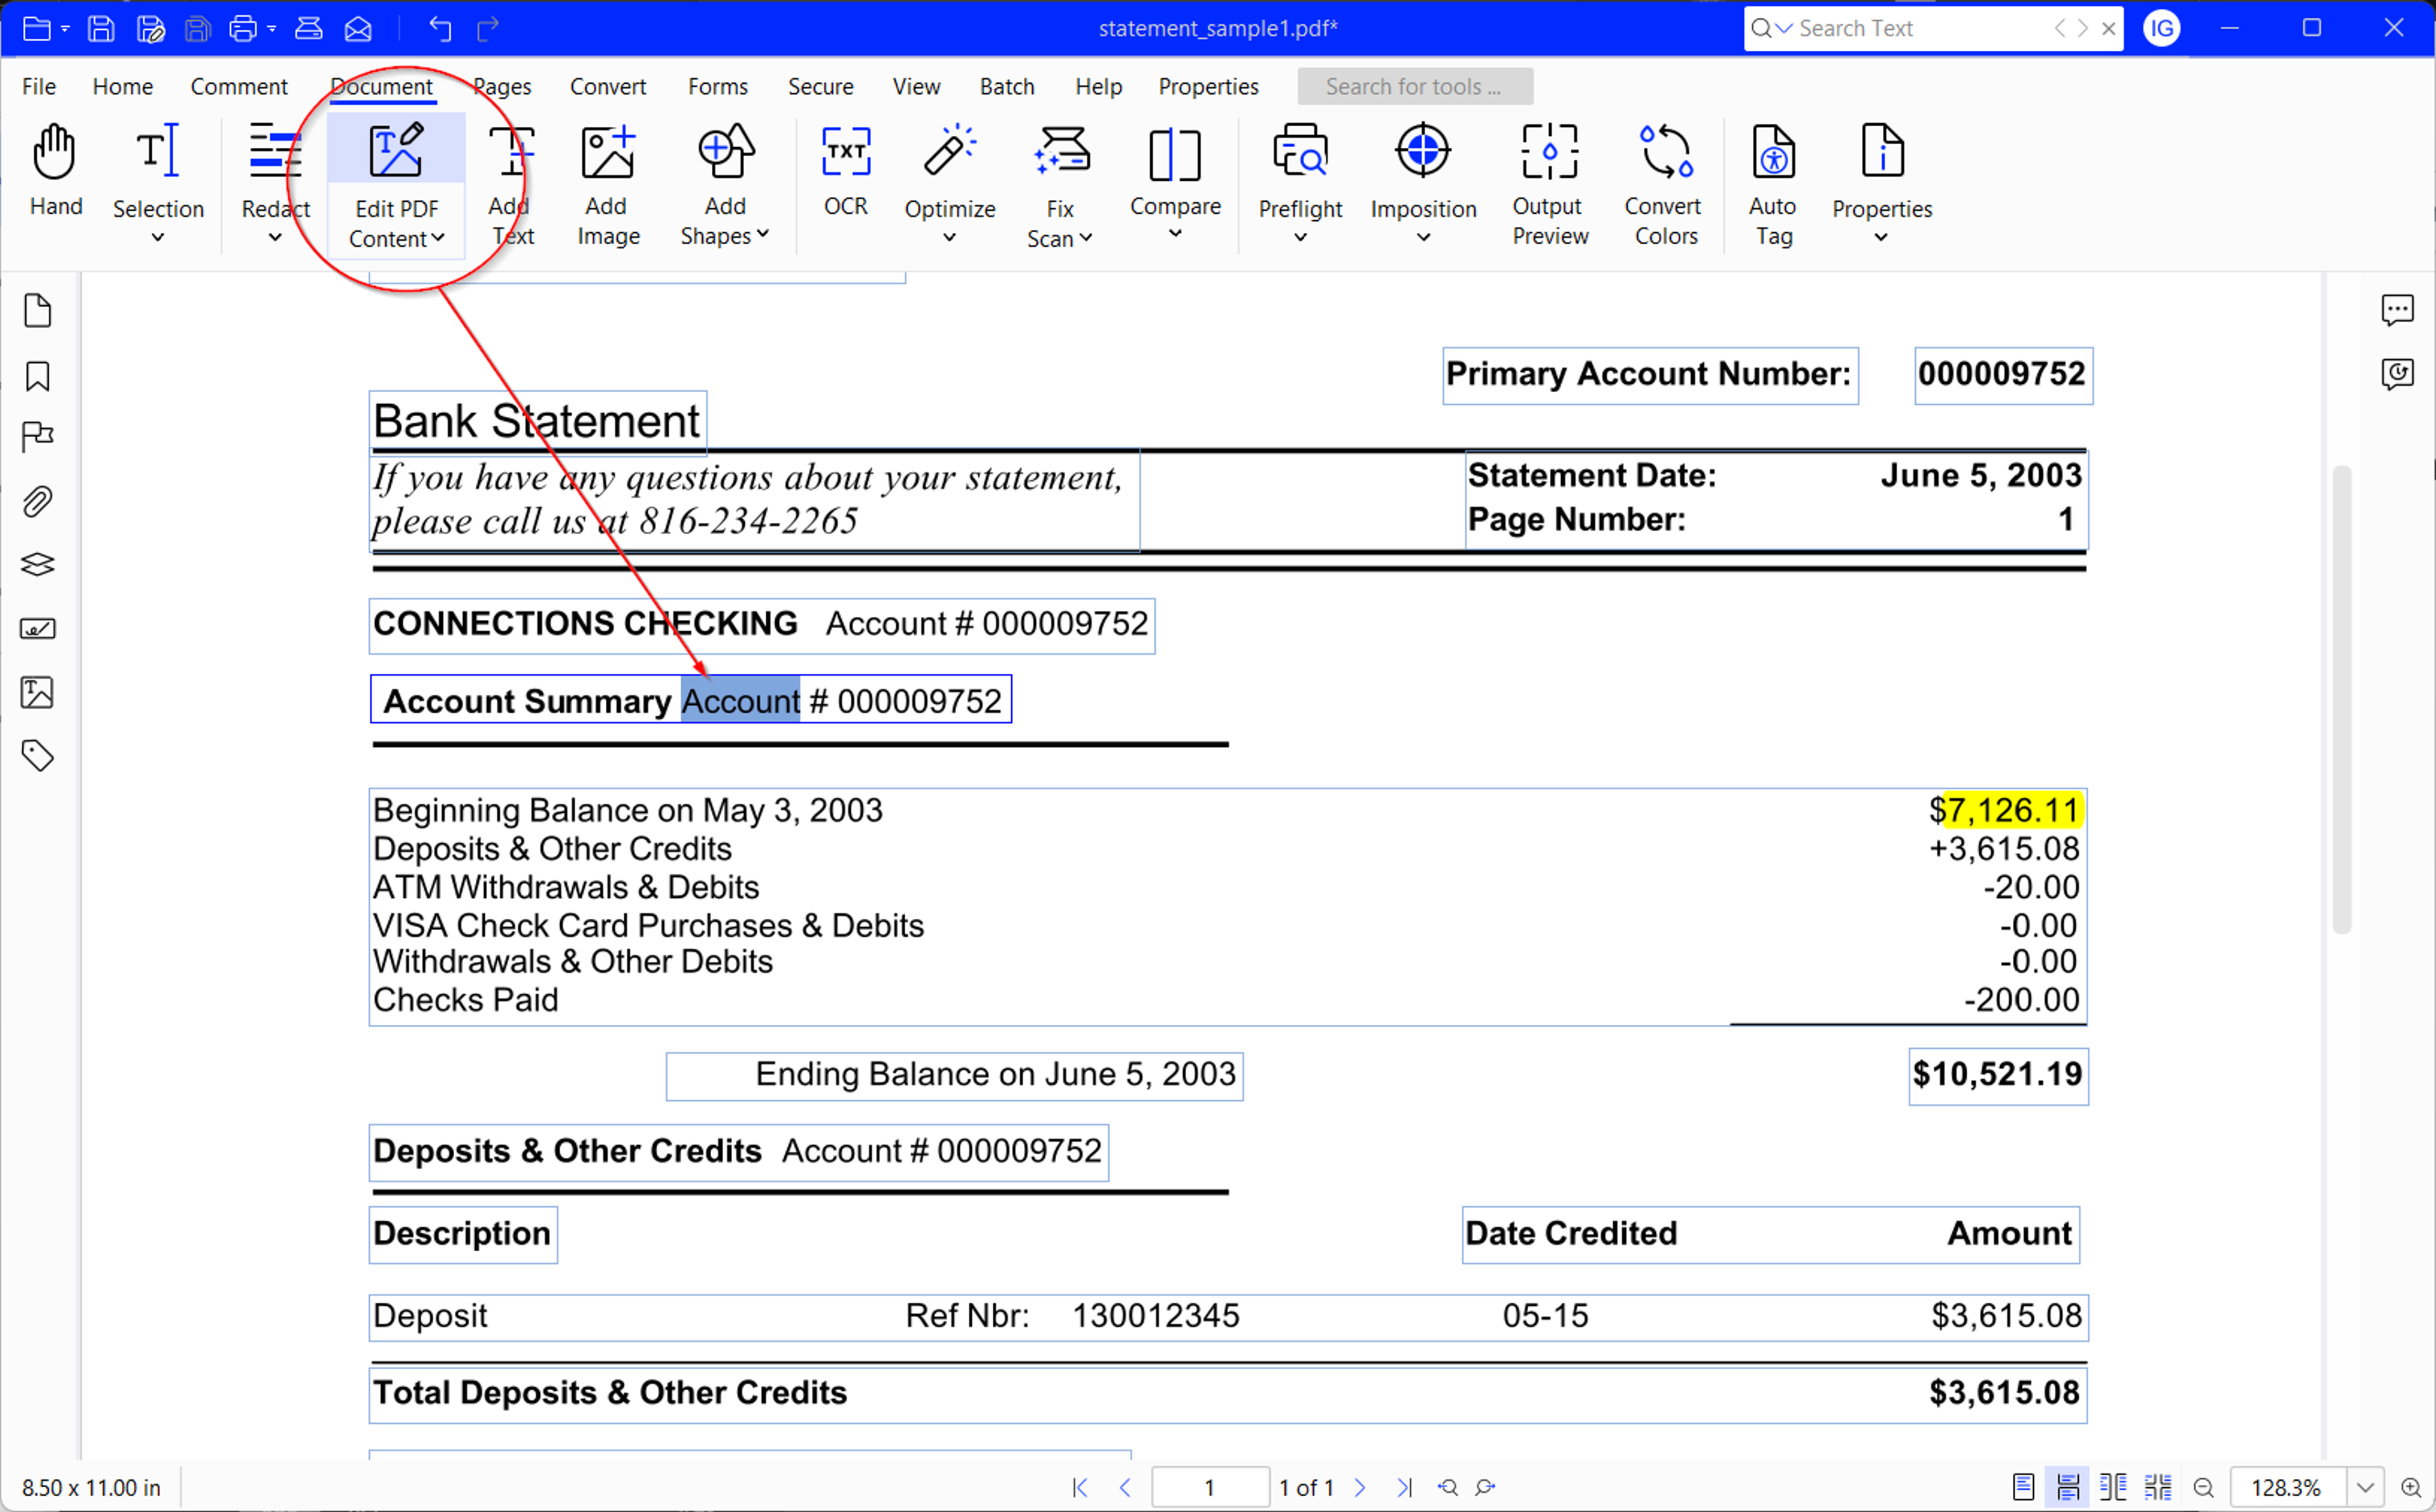Open the File menu
The width and height of the screenshot is (2436, 1512).
[39, 87]
